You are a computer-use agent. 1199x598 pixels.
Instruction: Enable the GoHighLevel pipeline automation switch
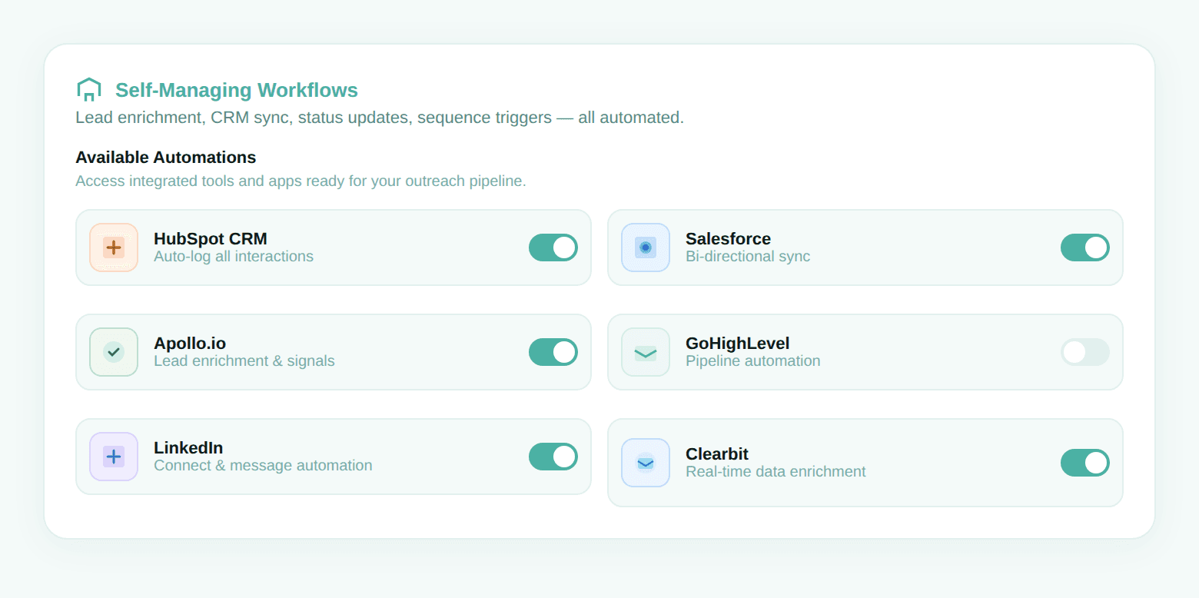point(1084,352)
